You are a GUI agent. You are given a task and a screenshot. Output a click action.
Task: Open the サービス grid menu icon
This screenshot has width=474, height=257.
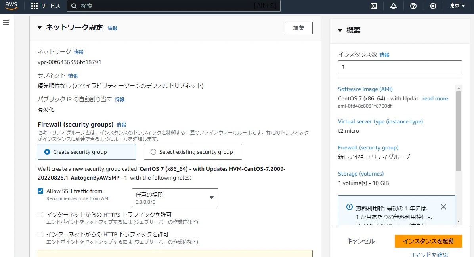[34, 6]
